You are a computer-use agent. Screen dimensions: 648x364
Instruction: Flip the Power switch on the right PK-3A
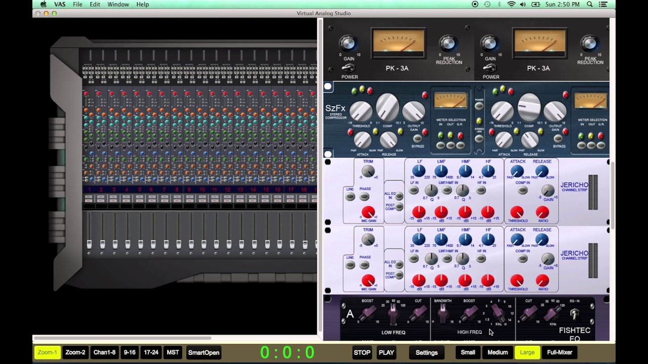click(490, 68)
